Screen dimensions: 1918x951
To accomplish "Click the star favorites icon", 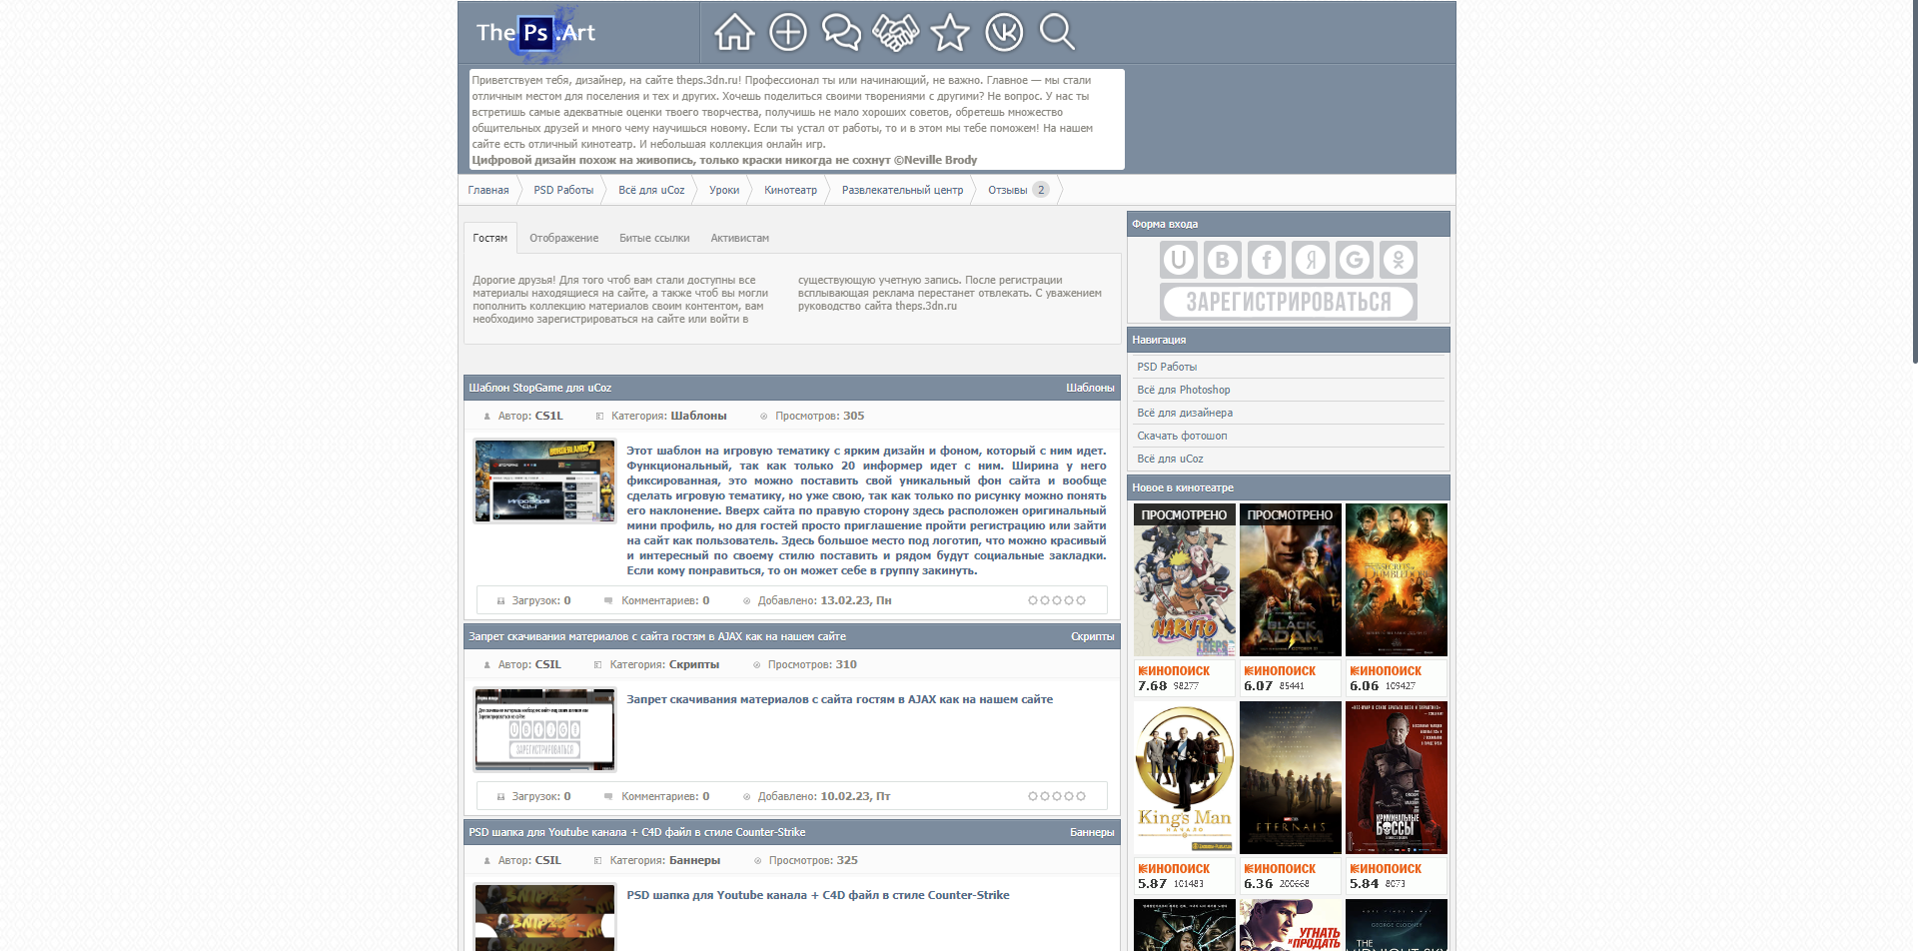I will click(949, 33).
